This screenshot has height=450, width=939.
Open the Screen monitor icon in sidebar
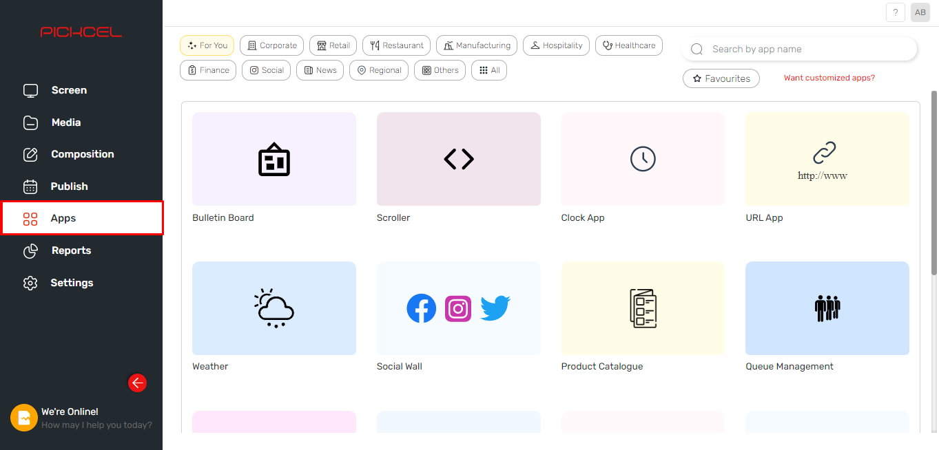(x=30, y=89)
